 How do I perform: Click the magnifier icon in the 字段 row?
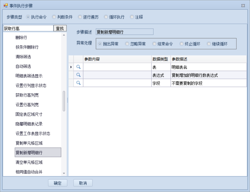tap(78, 83)
